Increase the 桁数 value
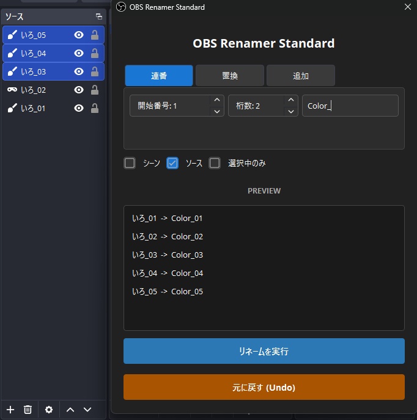The width and height of the screenshot is (417, 420). (x=291, y=100)
